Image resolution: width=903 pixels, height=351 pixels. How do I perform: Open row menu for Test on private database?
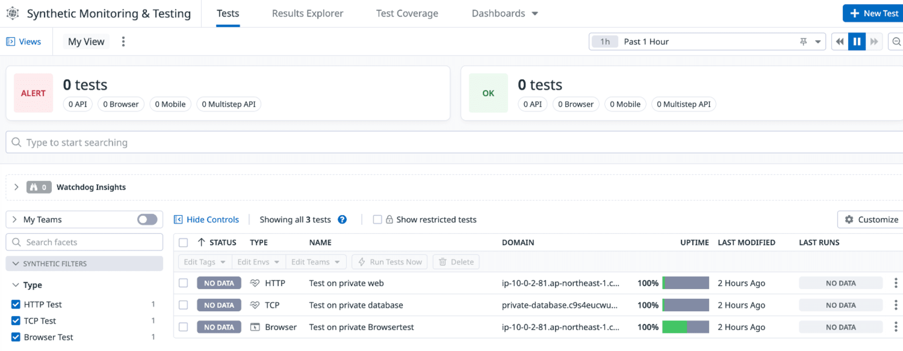click(896, 305)
